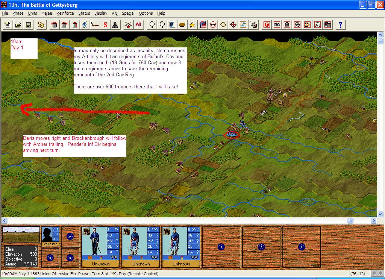Click the stacked cannonballs pyramid icon
Screen dimensions: 385x279
(x=115, y=24)
